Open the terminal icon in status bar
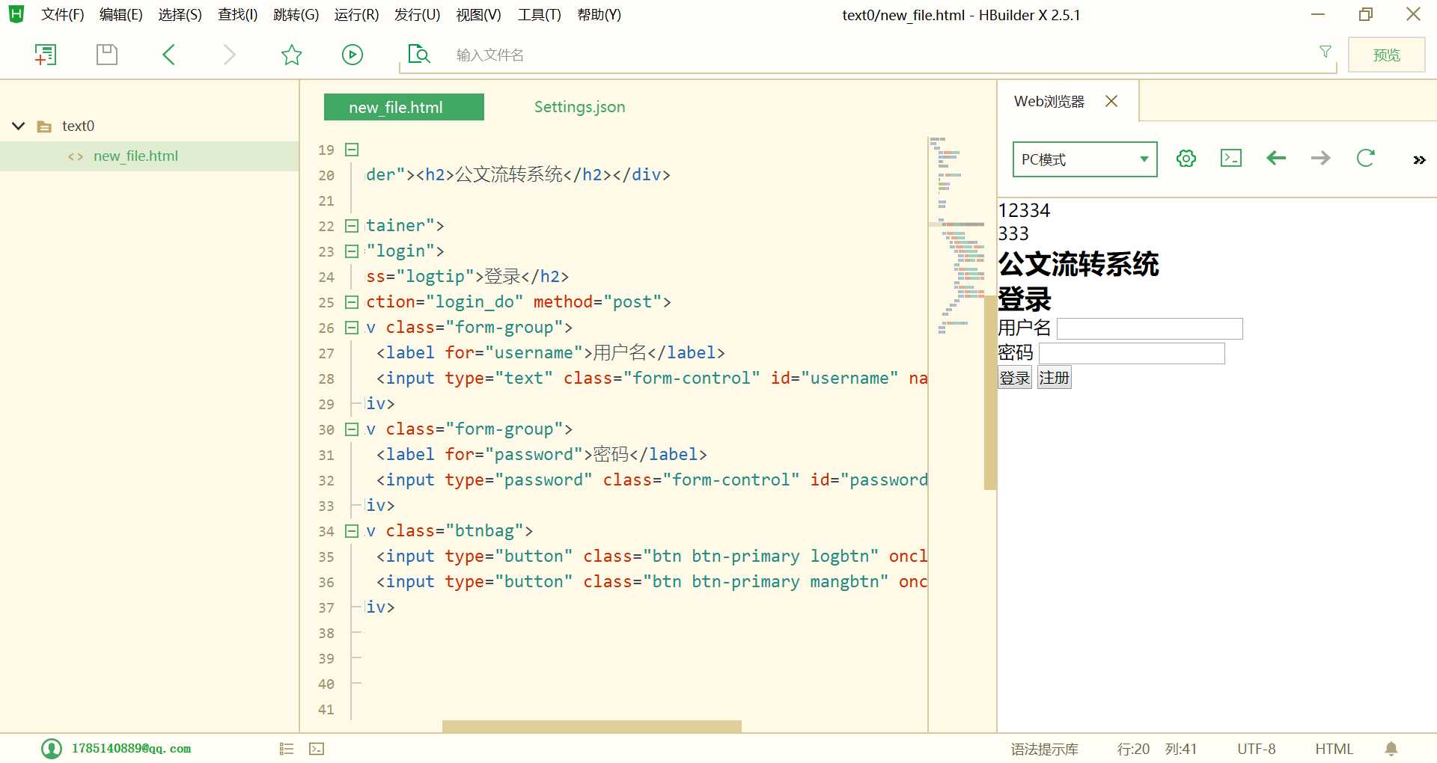The image size is (1437, 763). pyautogui.click(x=317, y=749)
